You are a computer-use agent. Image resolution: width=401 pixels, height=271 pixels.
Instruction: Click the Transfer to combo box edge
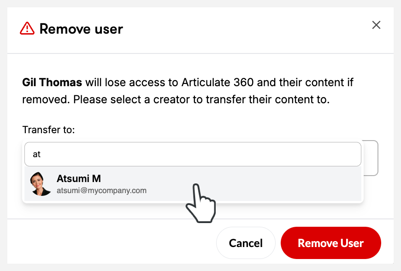click(372, 158)
